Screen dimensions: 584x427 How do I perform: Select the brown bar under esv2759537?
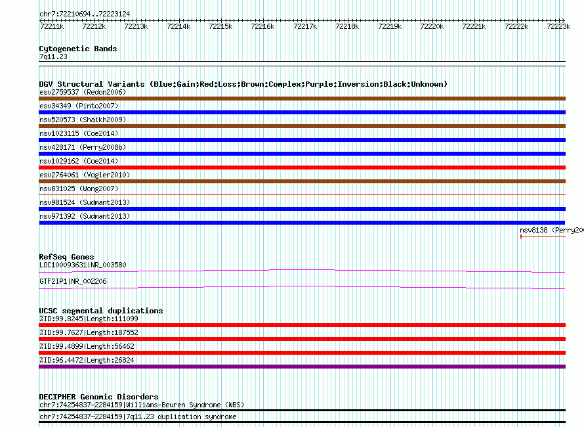click(302, 99)
